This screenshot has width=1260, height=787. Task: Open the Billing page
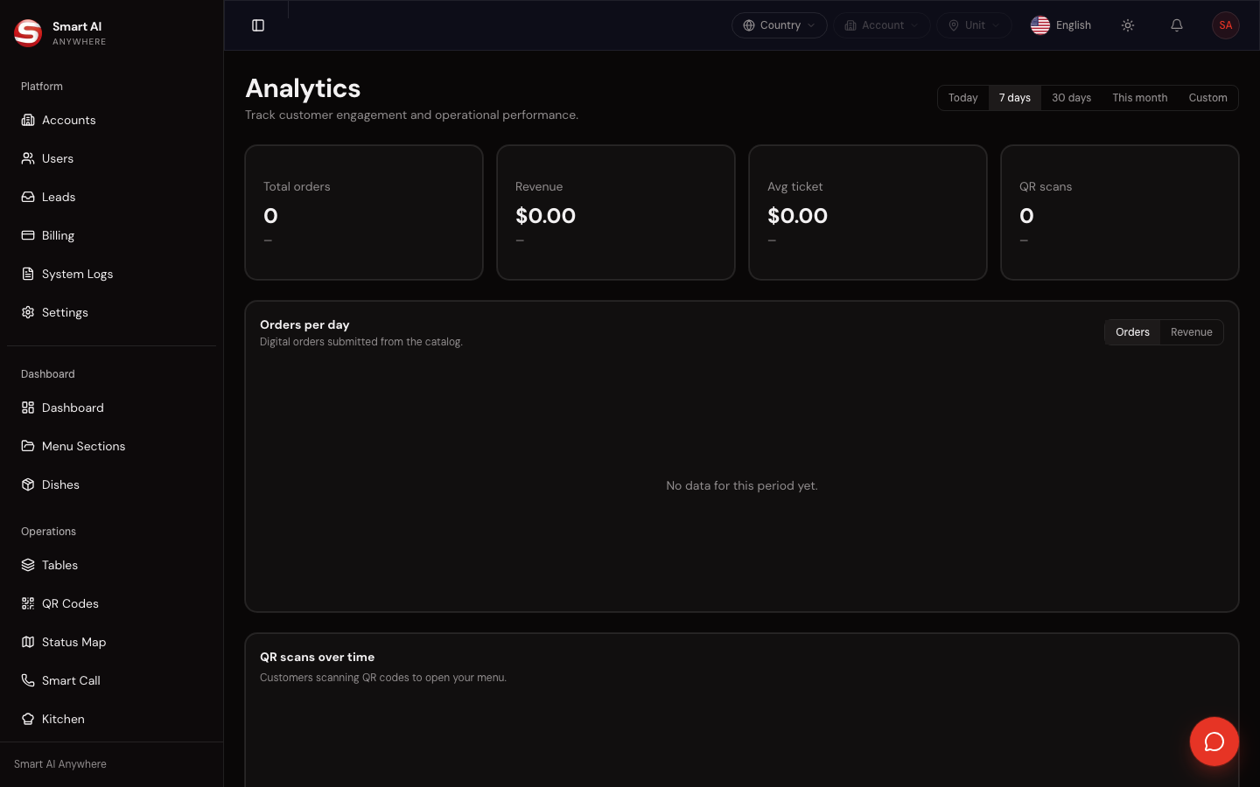[x=111, y=235]
